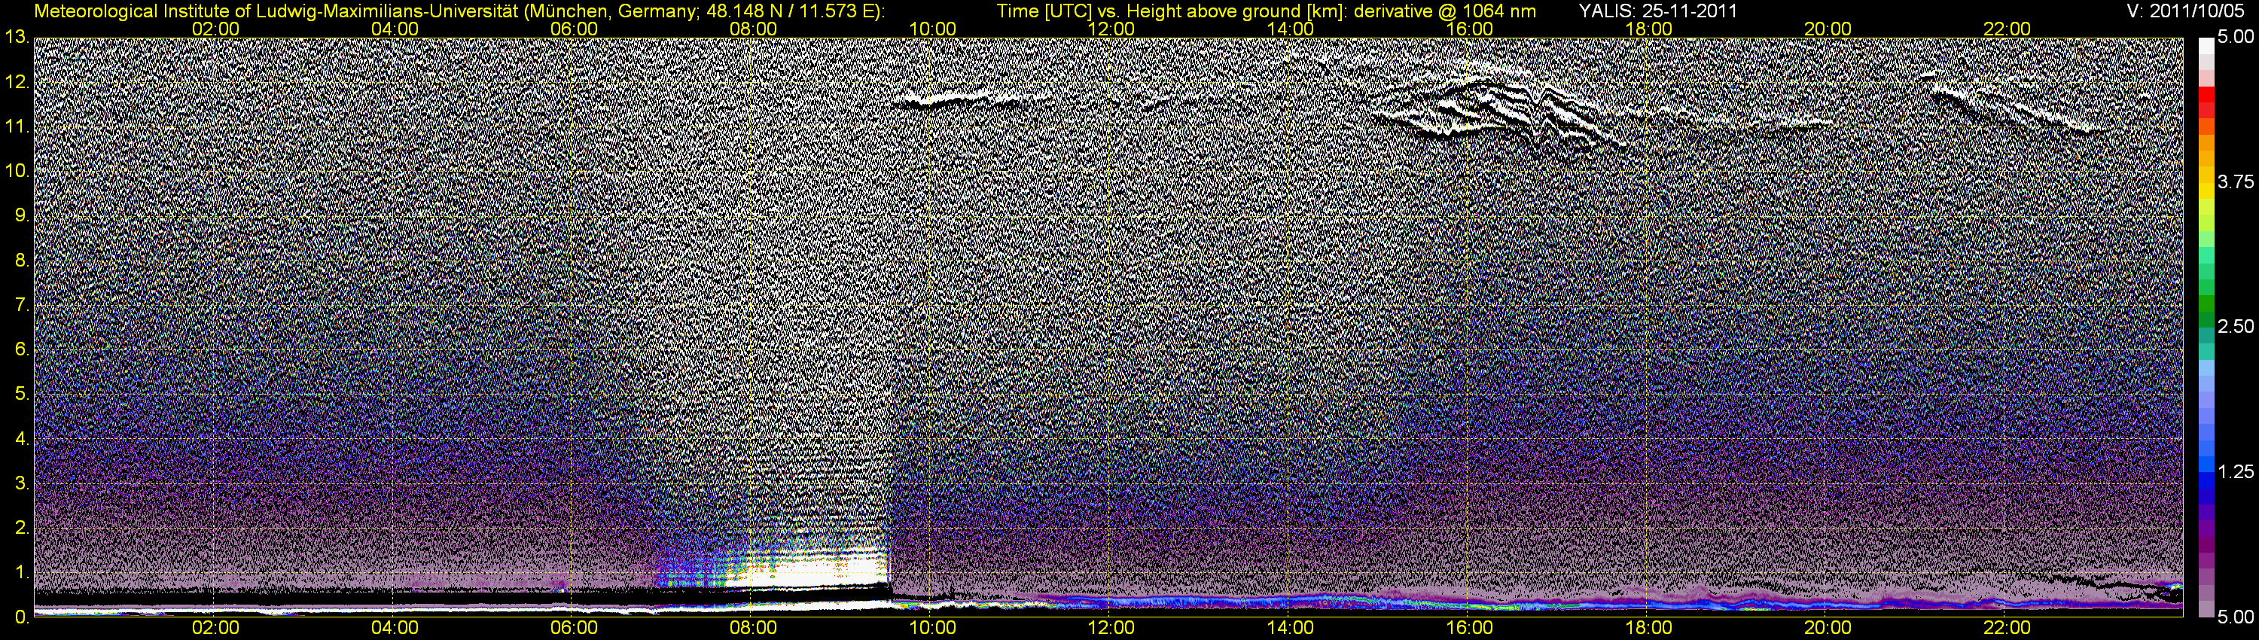Select the 10:00 label on the bottom time axis
Screen dimensions: 2259x640
point(932,628)
